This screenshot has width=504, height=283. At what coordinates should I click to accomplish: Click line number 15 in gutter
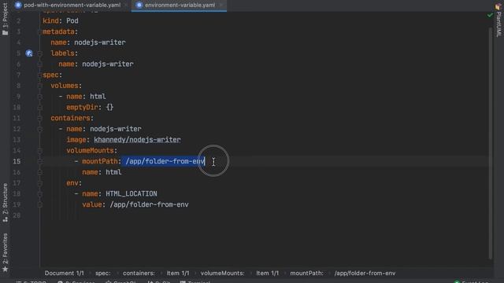click(x=17, y=161)
